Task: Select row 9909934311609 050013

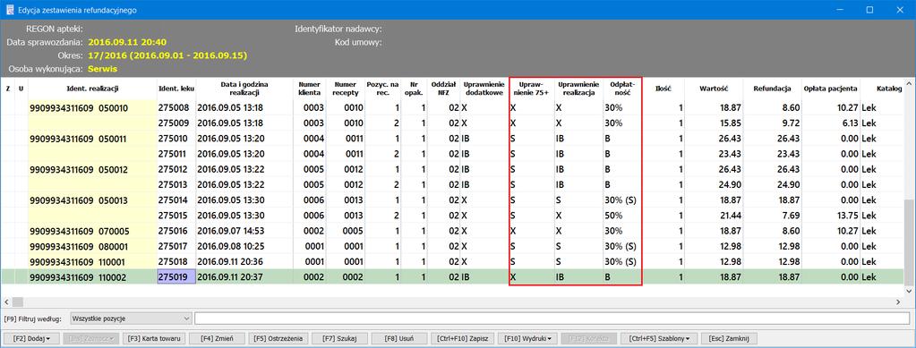Action: point(453,200)
